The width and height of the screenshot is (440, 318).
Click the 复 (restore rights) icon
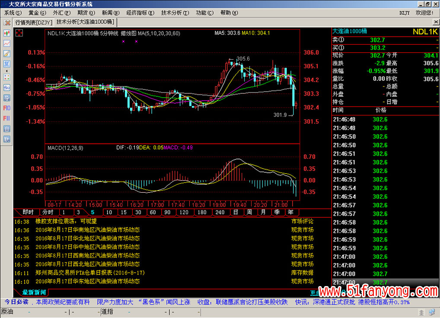point(7,64)
